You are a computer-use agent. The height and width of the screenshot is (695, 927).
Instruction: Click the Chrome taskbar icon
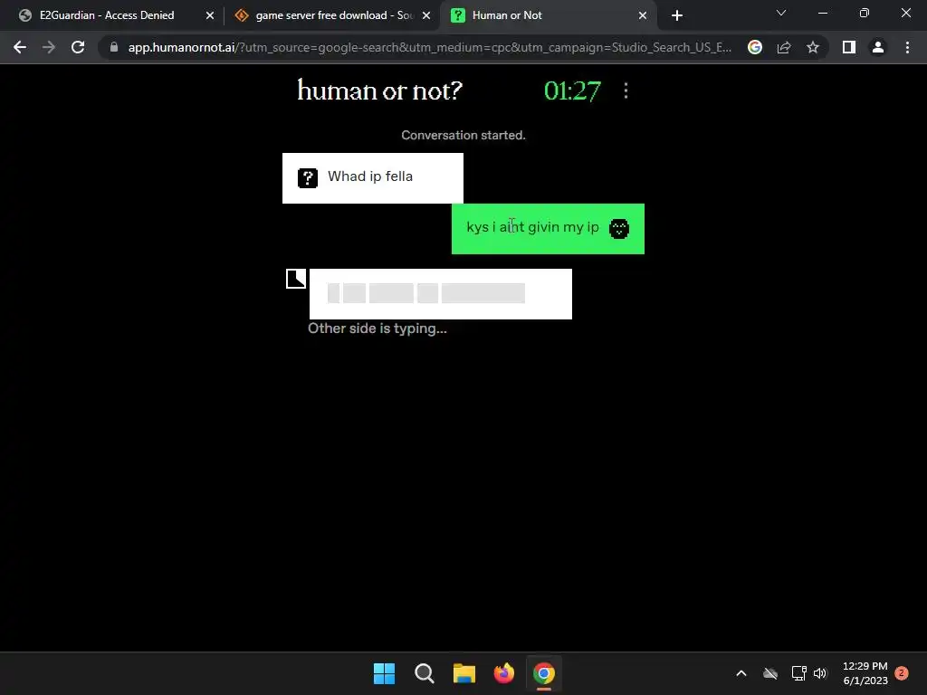[544, 673]
